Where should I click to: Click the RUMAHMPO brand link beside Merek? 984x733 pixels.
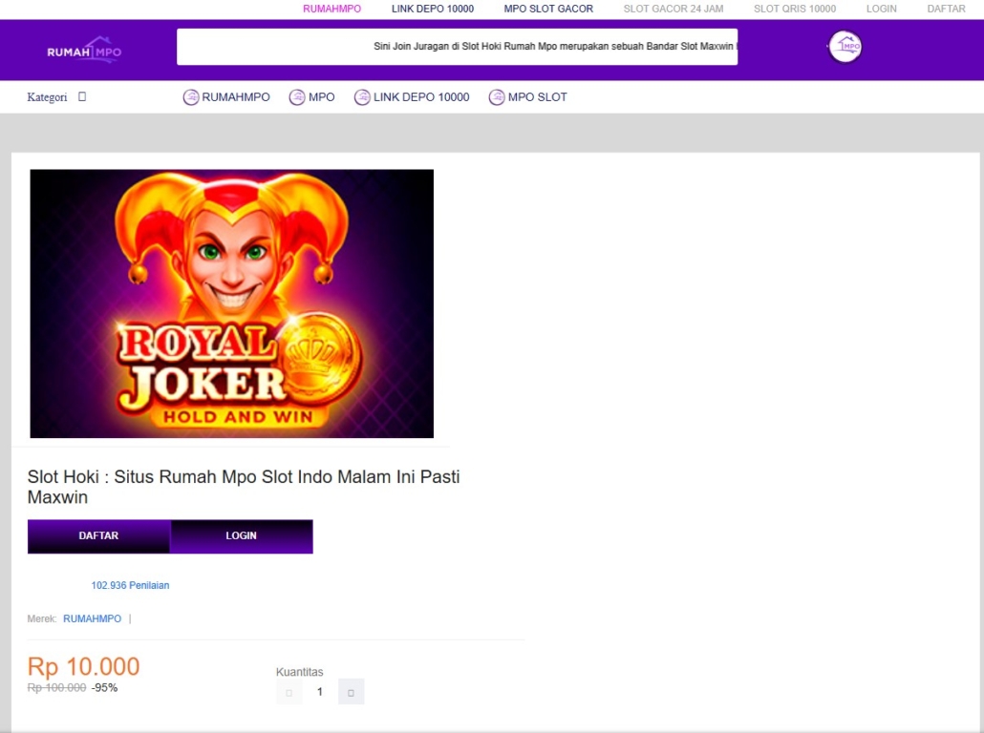coord(92,618)
